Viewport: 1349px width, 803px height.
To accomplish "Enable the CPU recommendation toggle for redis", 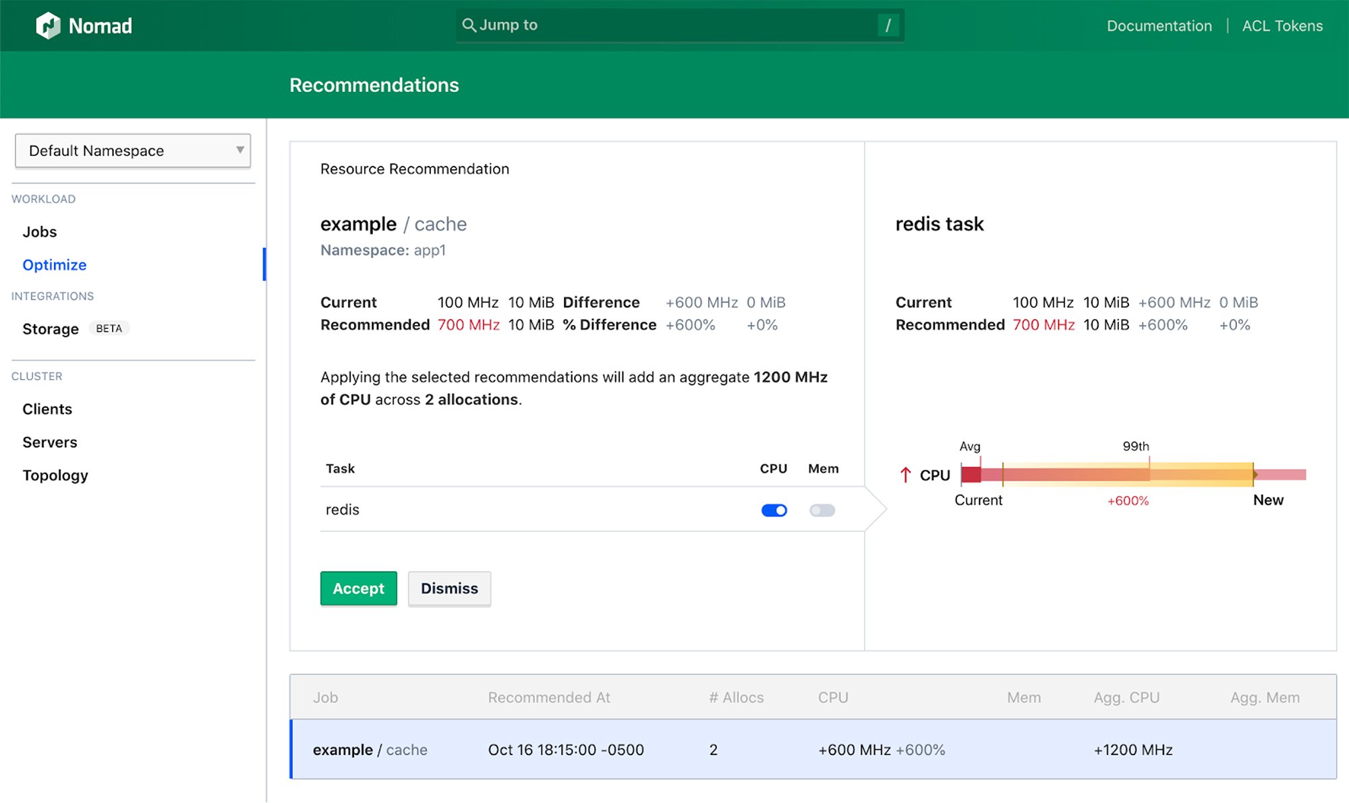I will 774,510.
